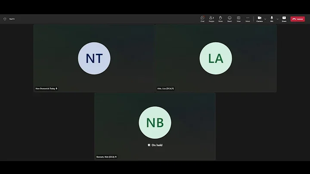This screenshot has height=174, width=310.
Task: Open the Chat panel
Action: point(202,19)
